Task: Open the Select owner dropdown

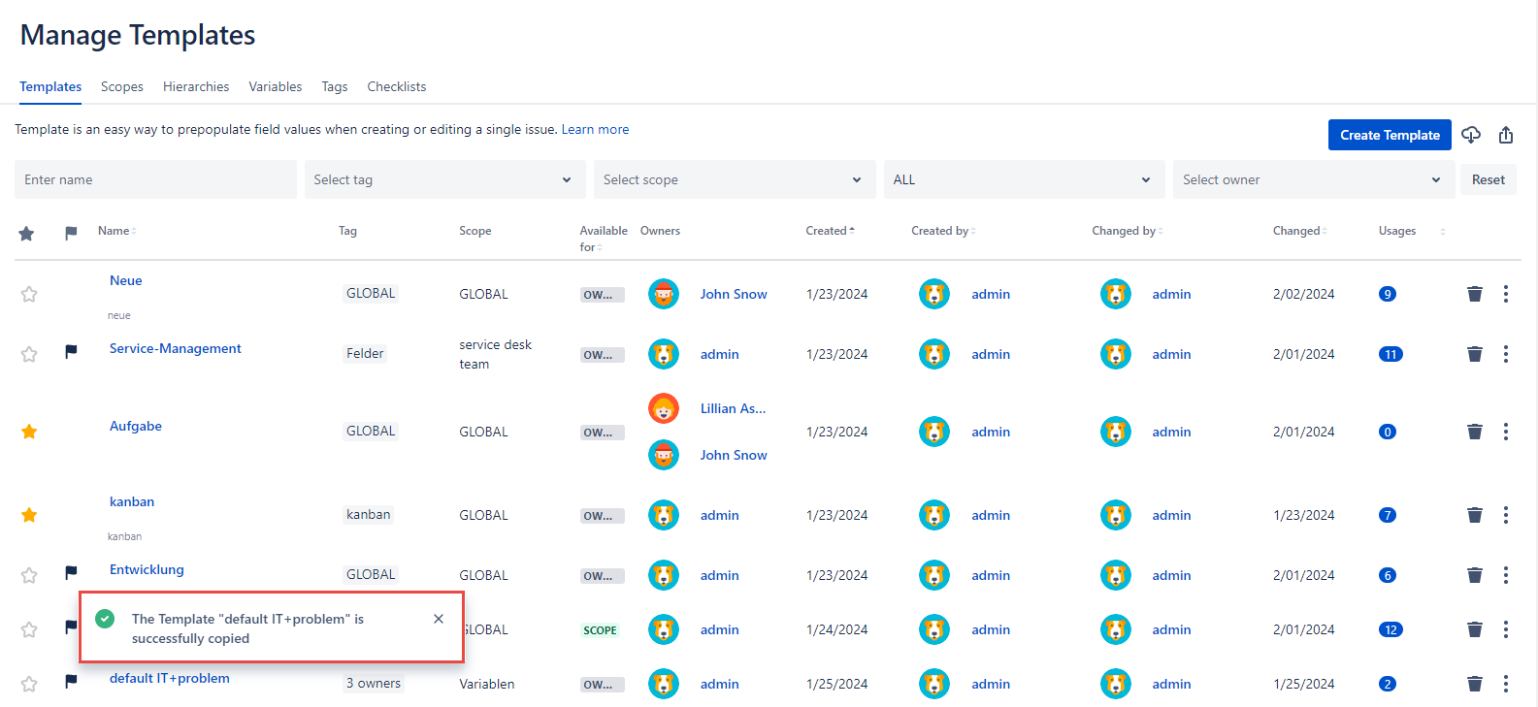Action: (x=1312, y=179)
